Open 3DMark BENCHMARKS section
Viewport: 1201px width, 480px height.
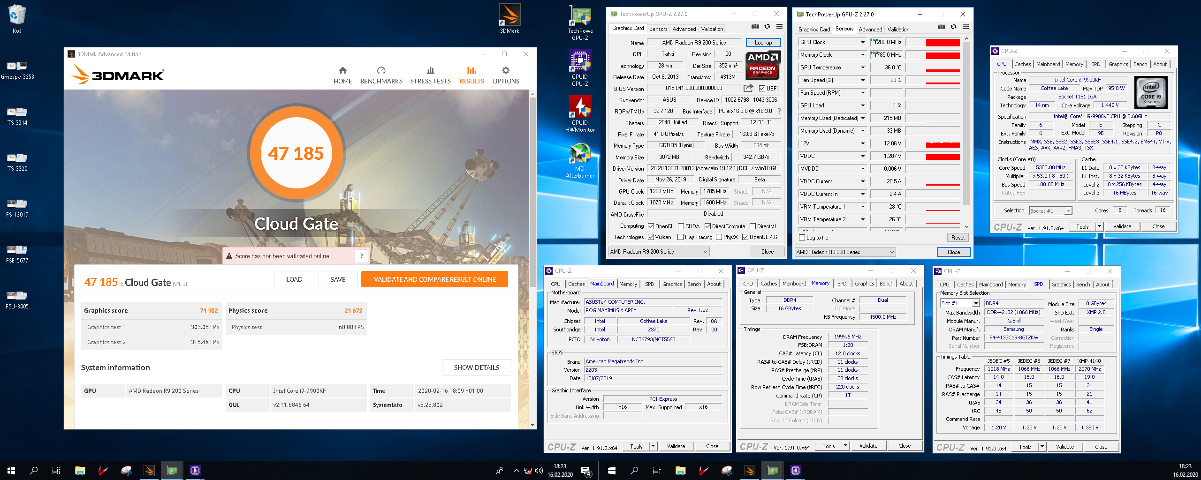381,75
